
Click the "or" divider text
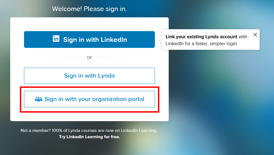89,57
